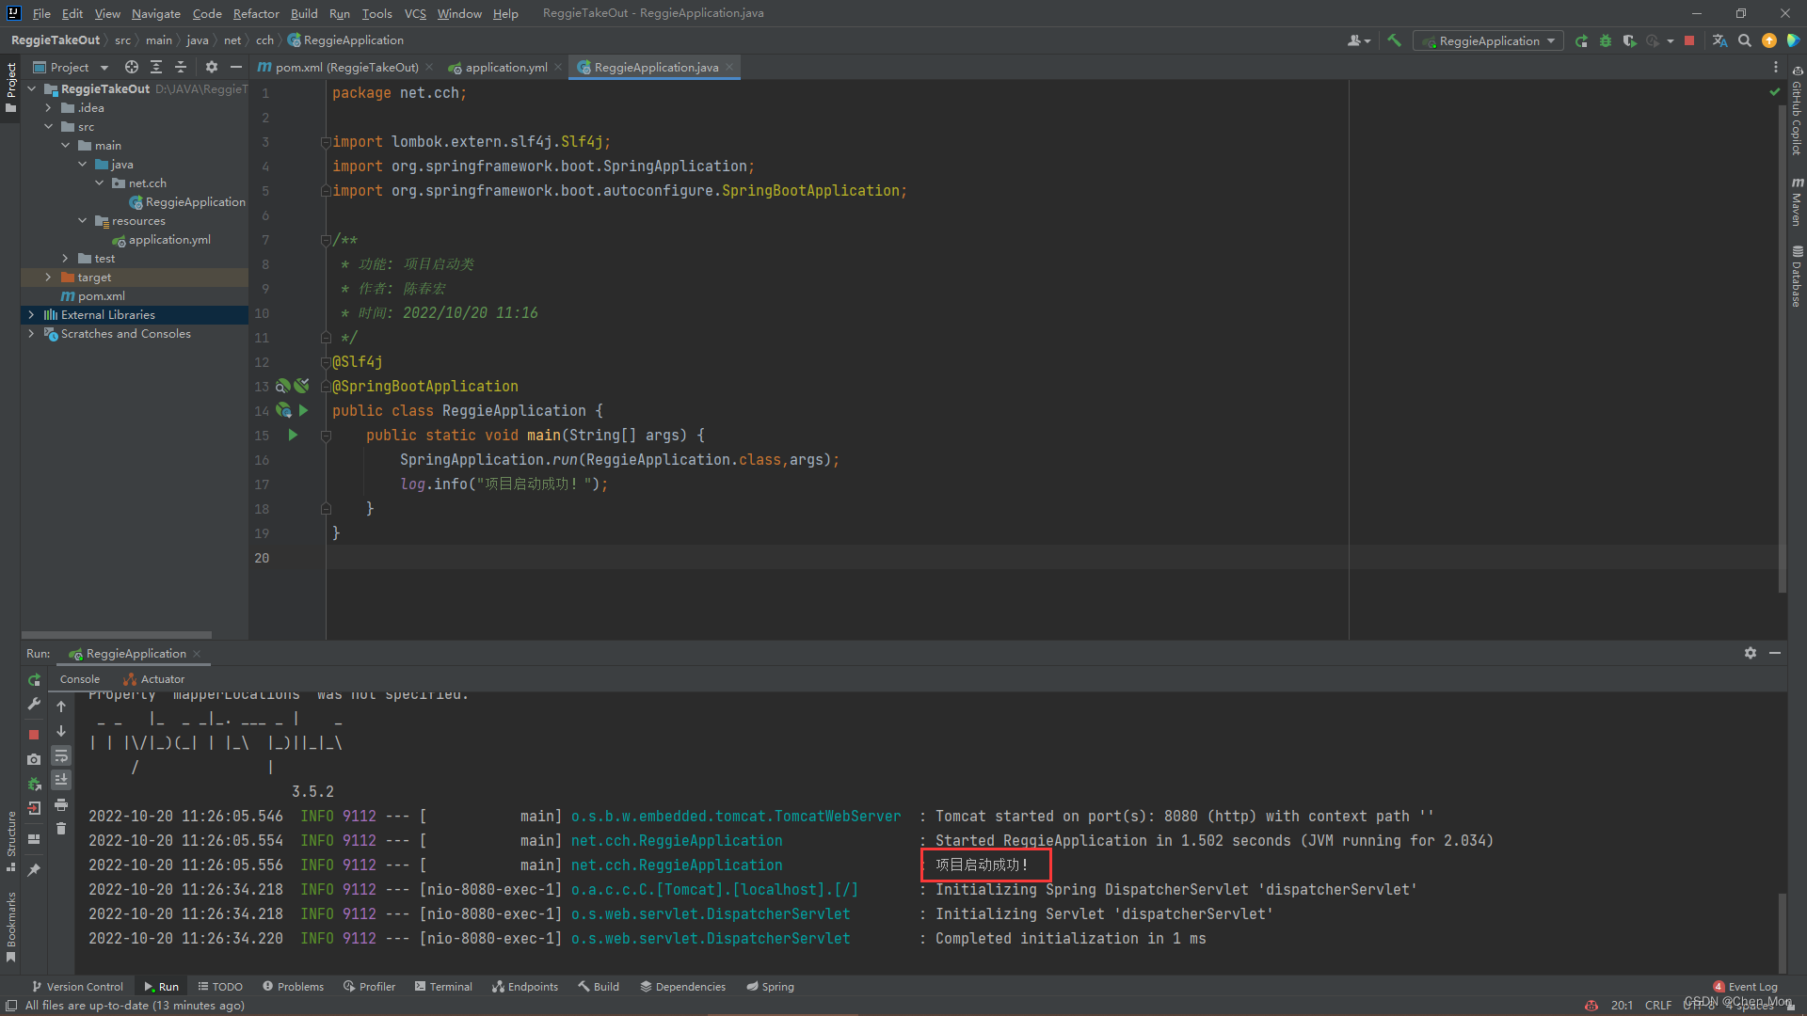Open ReggieApplication run configuration dropdown

[x=1488, y=40]
